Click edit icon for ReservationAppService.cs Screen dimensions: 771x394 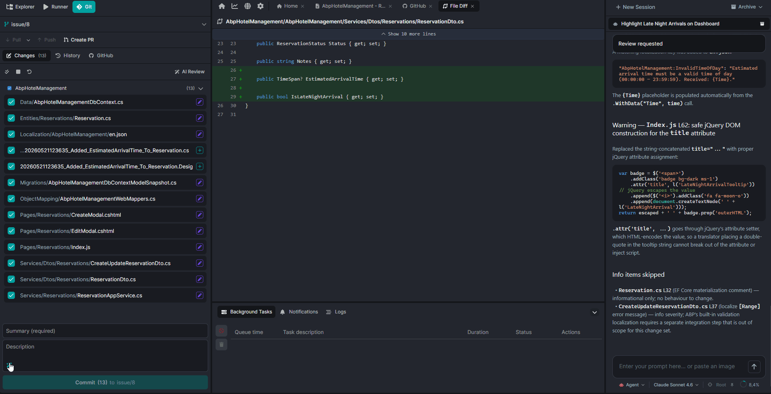pos(200,295)
